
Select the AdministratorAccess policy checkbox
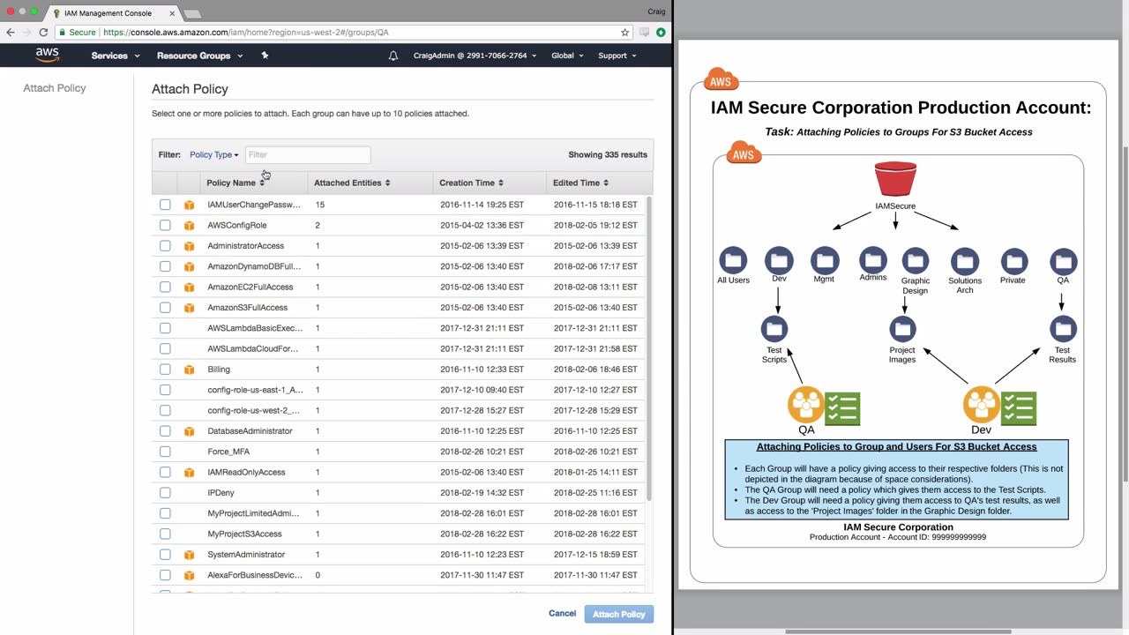(165, 246)
